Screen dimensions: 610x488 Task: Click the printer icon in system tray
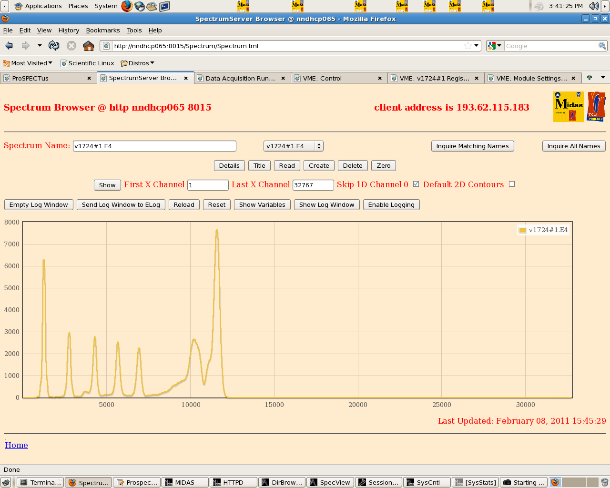pyautogui.click(x=539, y=6)
